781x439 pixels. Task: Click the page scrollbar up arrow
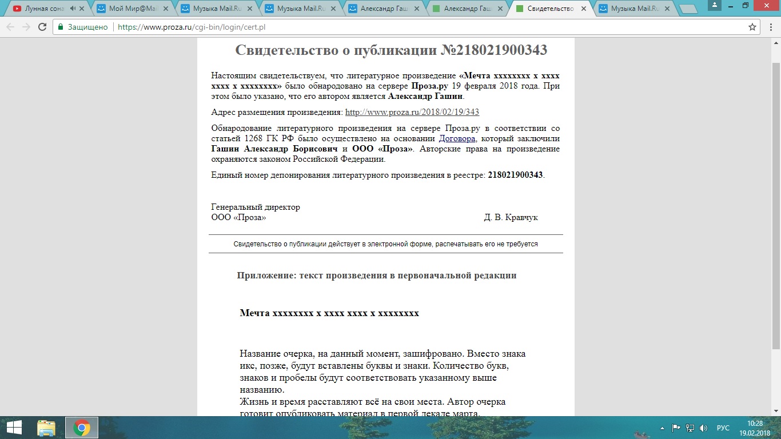776,42
